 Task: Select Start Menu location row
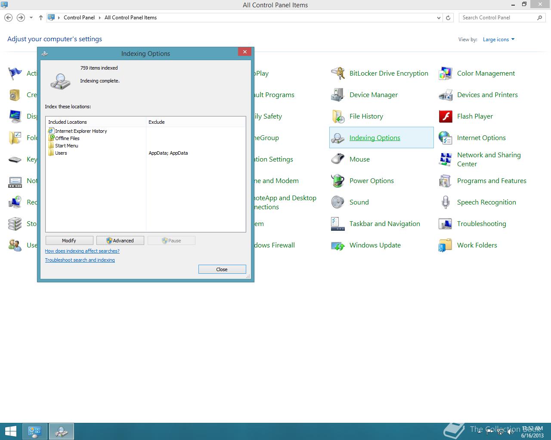(x=145, y=146)
